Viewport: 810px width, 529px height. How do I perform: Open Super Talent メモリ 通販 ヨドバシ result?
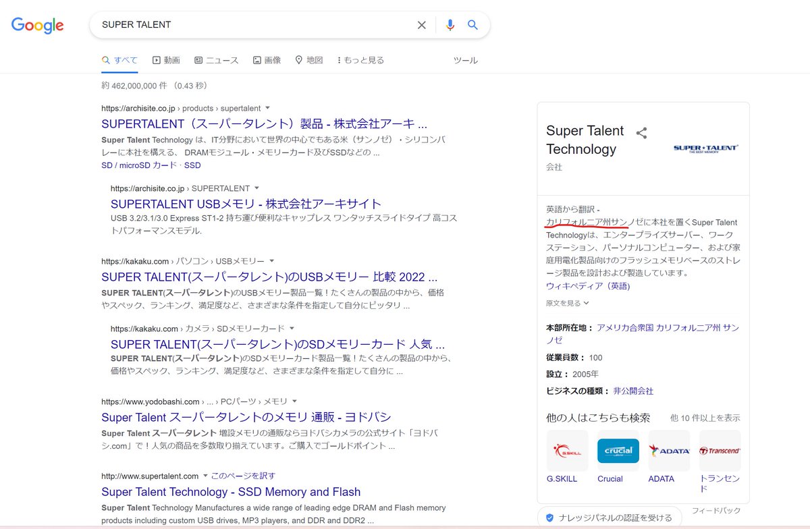coord(248,417)
